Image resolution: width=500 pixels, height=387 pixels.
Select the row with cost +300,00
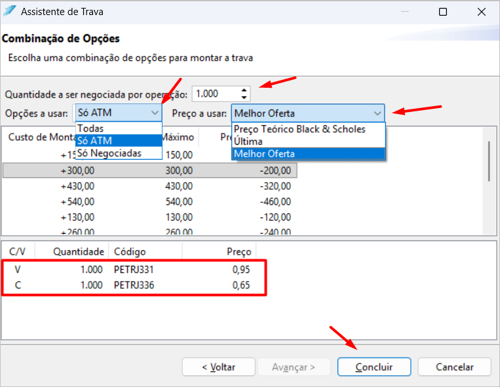coord(150,170)
